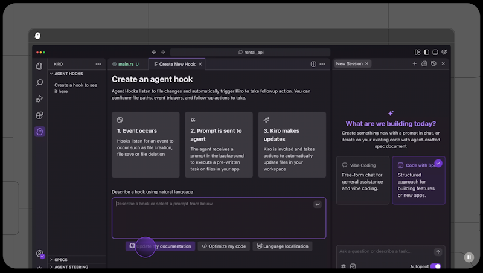Collapse the Agent Hooks section
This screenshot has height=273, width=483.
(68, 74)
